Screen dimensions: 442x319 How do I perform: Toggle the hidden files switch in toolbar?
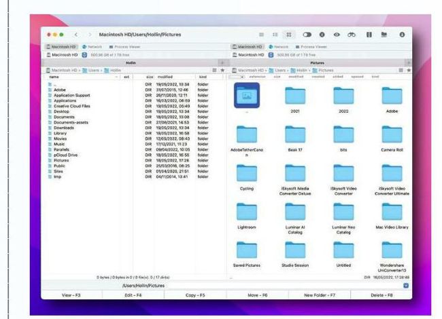305,33
